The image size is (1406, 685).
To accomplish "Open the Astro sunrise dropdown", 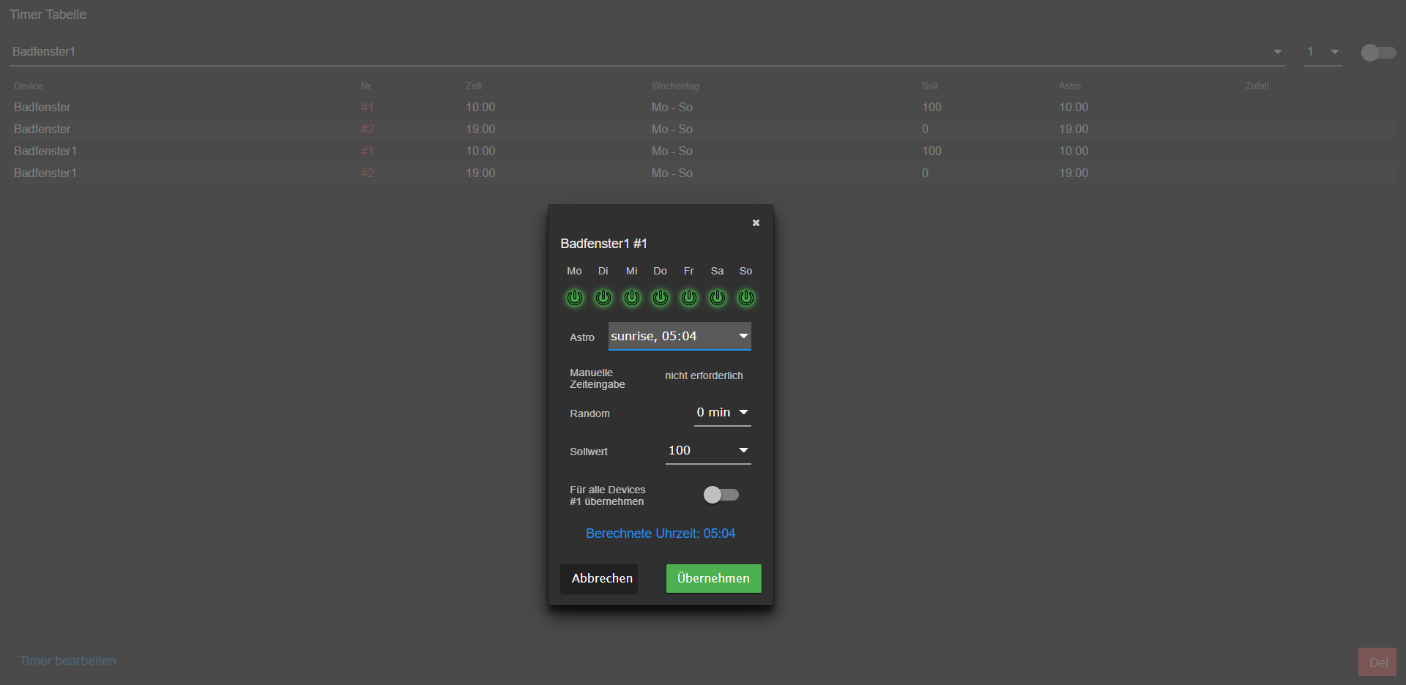I will tap(680, 336).
